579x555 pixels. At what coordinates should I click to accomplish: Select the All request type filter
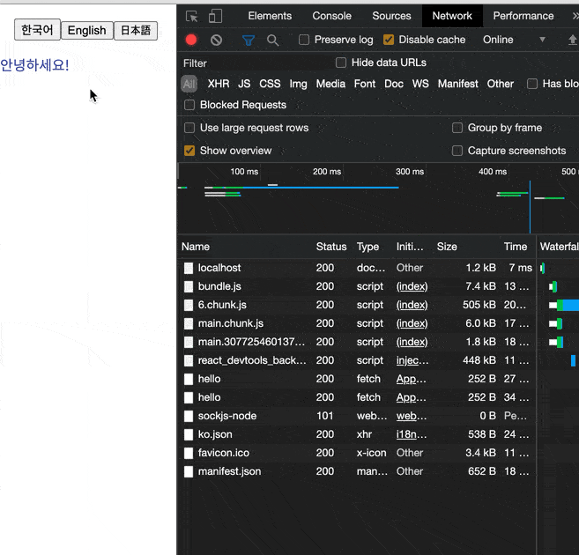189,84
